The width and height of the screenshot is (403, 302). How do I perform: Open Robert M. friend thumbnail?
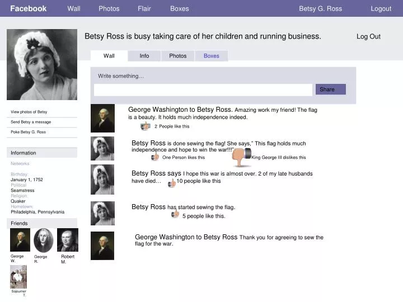pyautogui.click(x=68, y=240)
